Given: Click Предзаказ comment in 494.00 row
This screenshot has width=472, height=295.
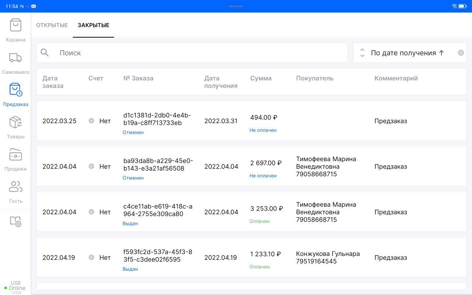Looking at the screenshot, I should click(x=391, y=121).
